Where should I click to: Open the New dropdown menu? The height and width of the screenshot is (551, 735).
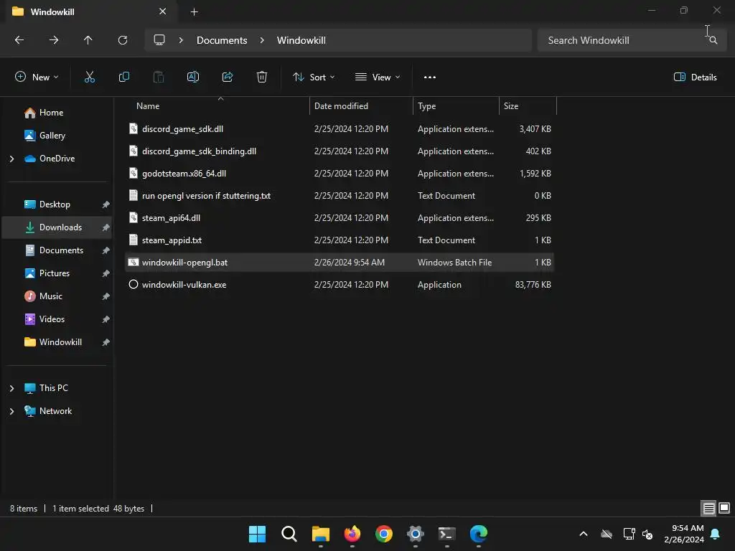37,77
